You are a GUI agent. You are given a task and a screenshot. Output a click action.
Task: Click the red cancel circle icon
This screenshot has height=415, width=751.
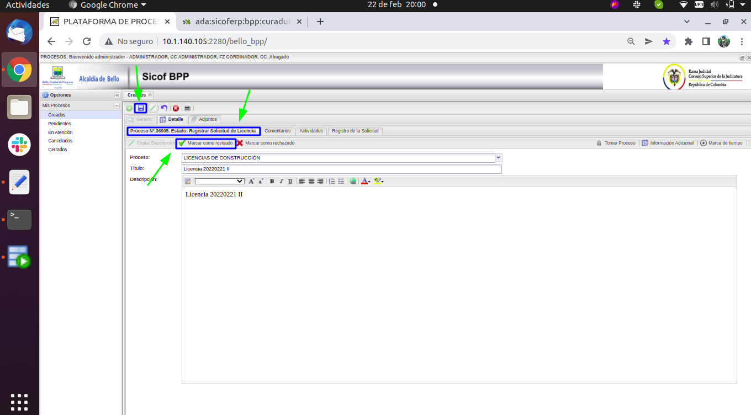coord(176,108)
